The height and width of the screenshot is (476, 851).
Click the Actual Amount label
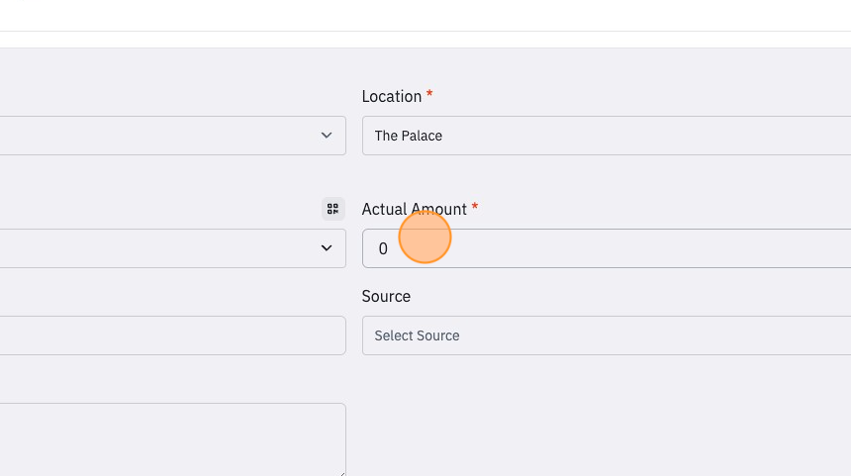click(414, 209)
